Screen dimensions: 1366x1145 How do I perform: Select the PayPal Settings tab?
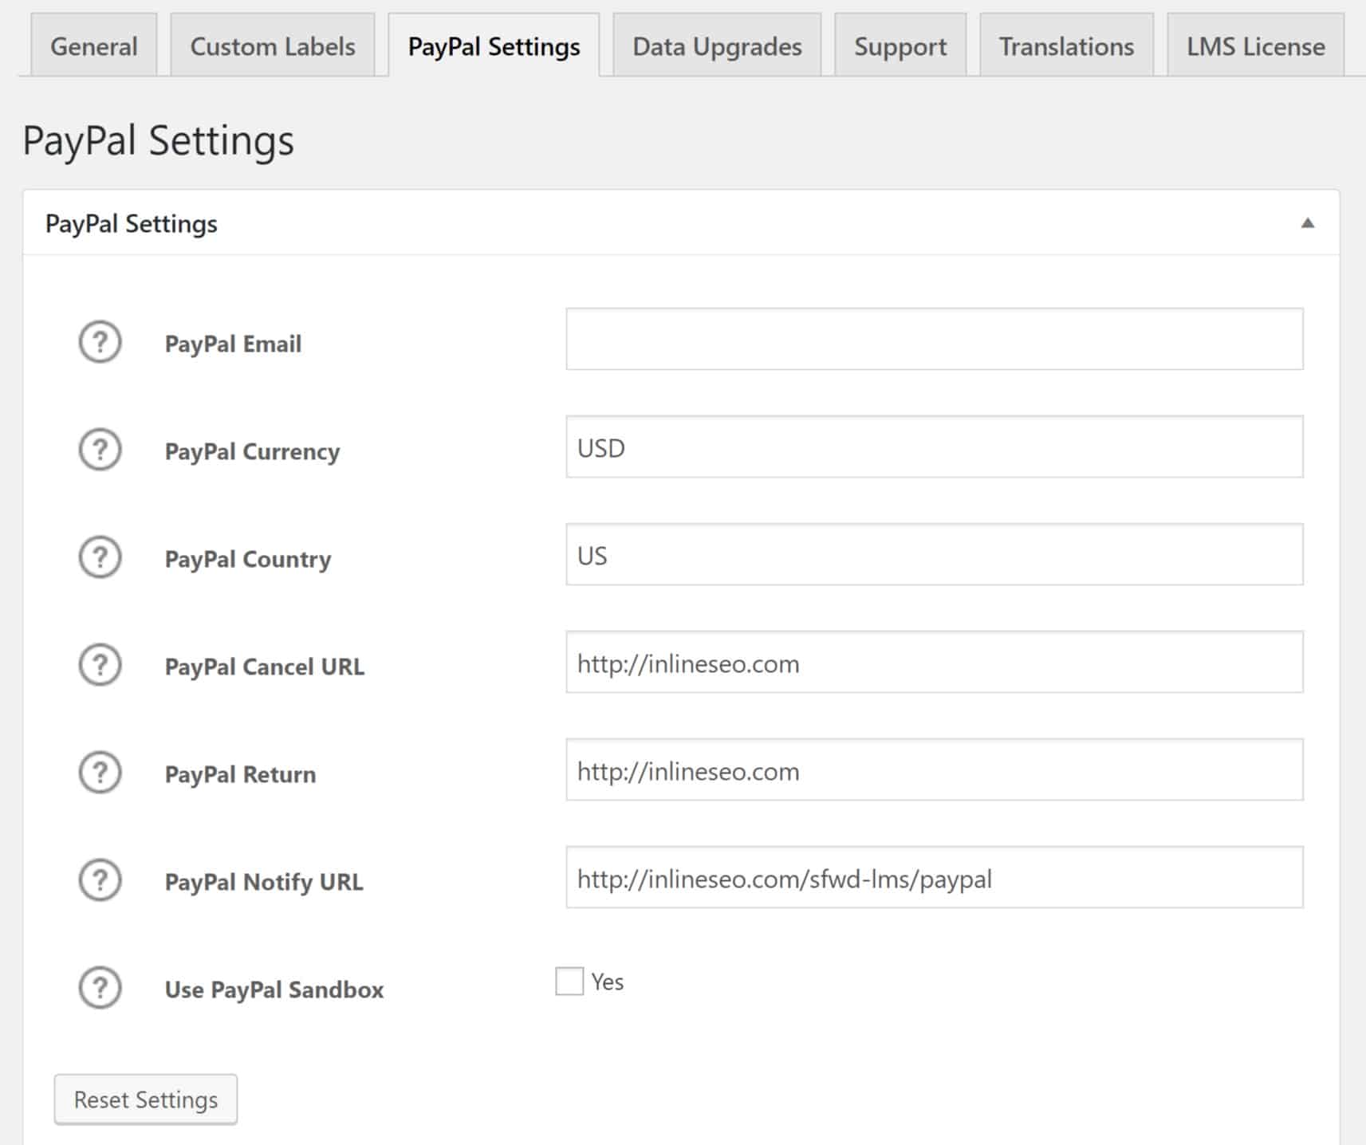pyautogui.click(x=494, y=46)
